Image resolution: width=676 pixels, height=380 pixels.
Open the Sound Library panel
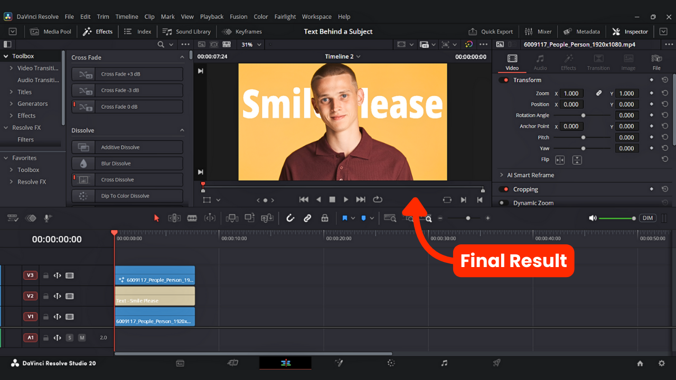[186, 31]
